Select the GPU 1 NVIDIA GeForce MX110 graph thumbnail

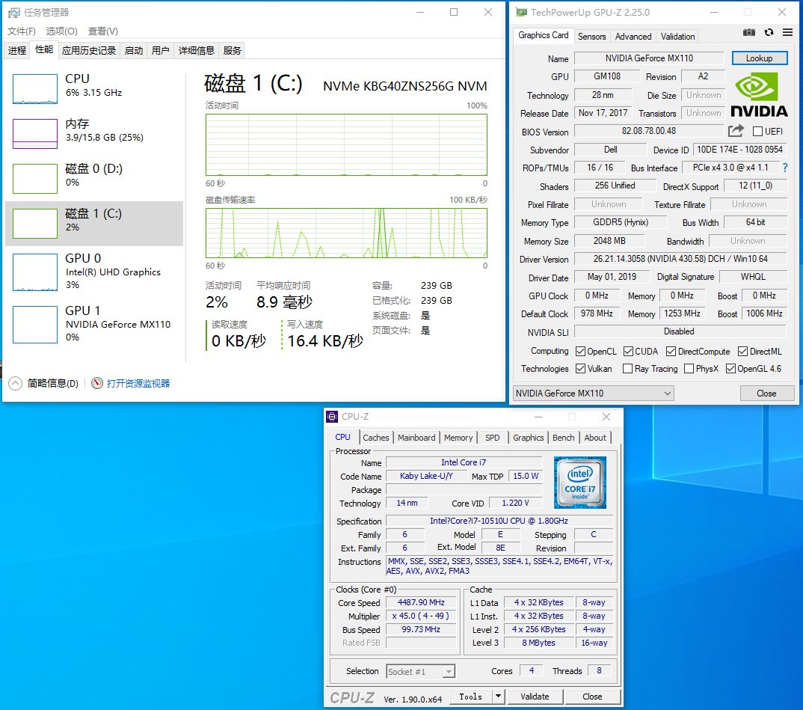pos(35,324)
